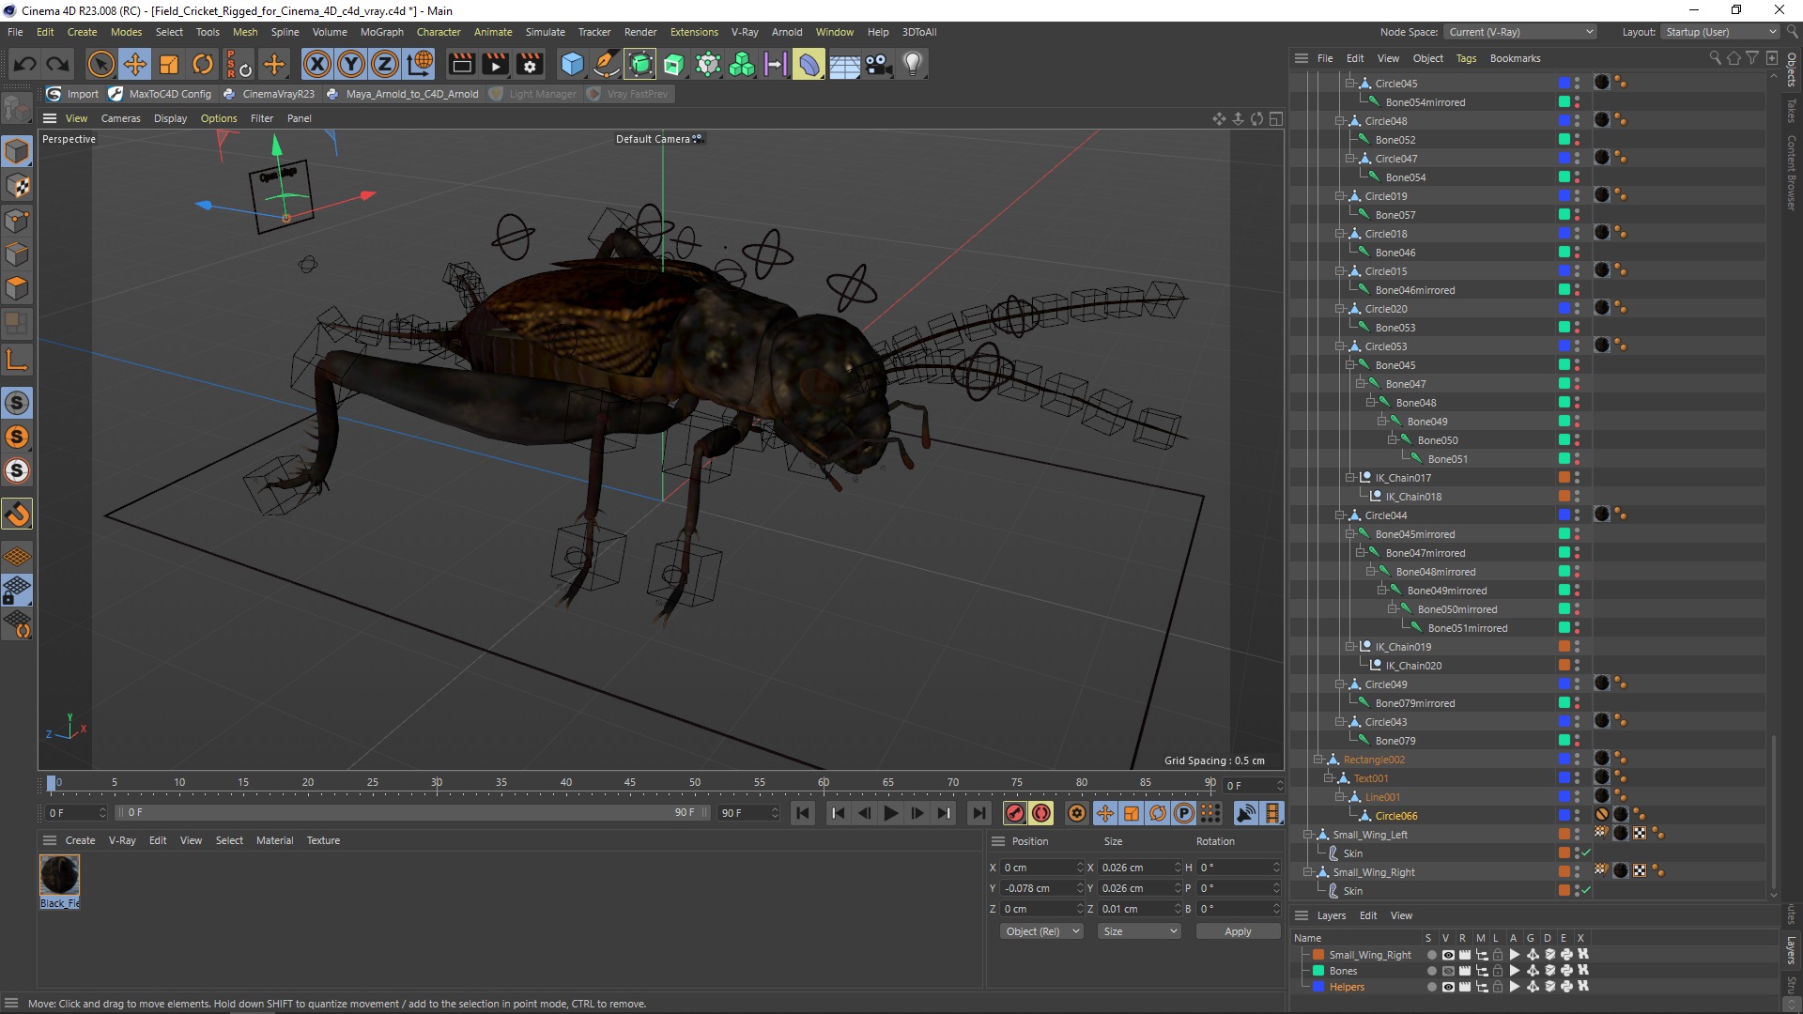1803x1014 pixels.
Task: Render the active view
Action: tap(461, 64)
